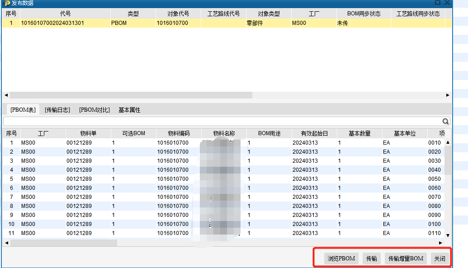Select the 基本属性 tab
The height and width of the screenshot is (268, 468).
(x=129, y=110)
